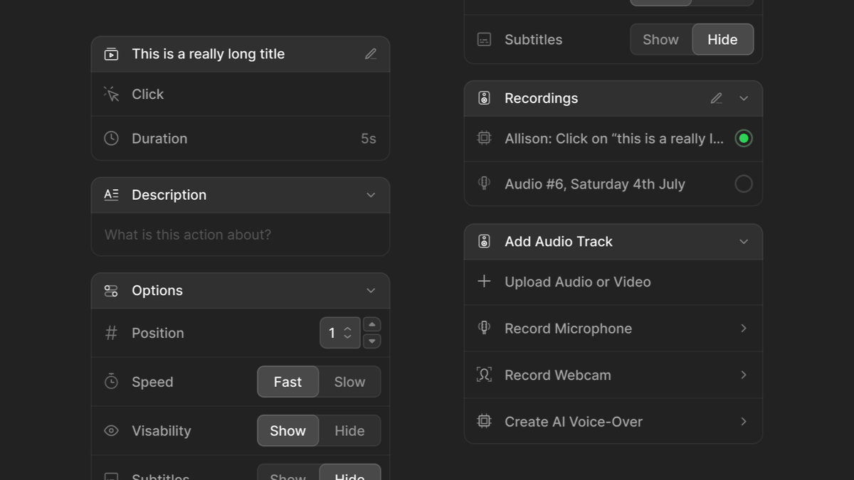Click the speaker icon in the Recordings header
The image size is (854, 480).
484,98
